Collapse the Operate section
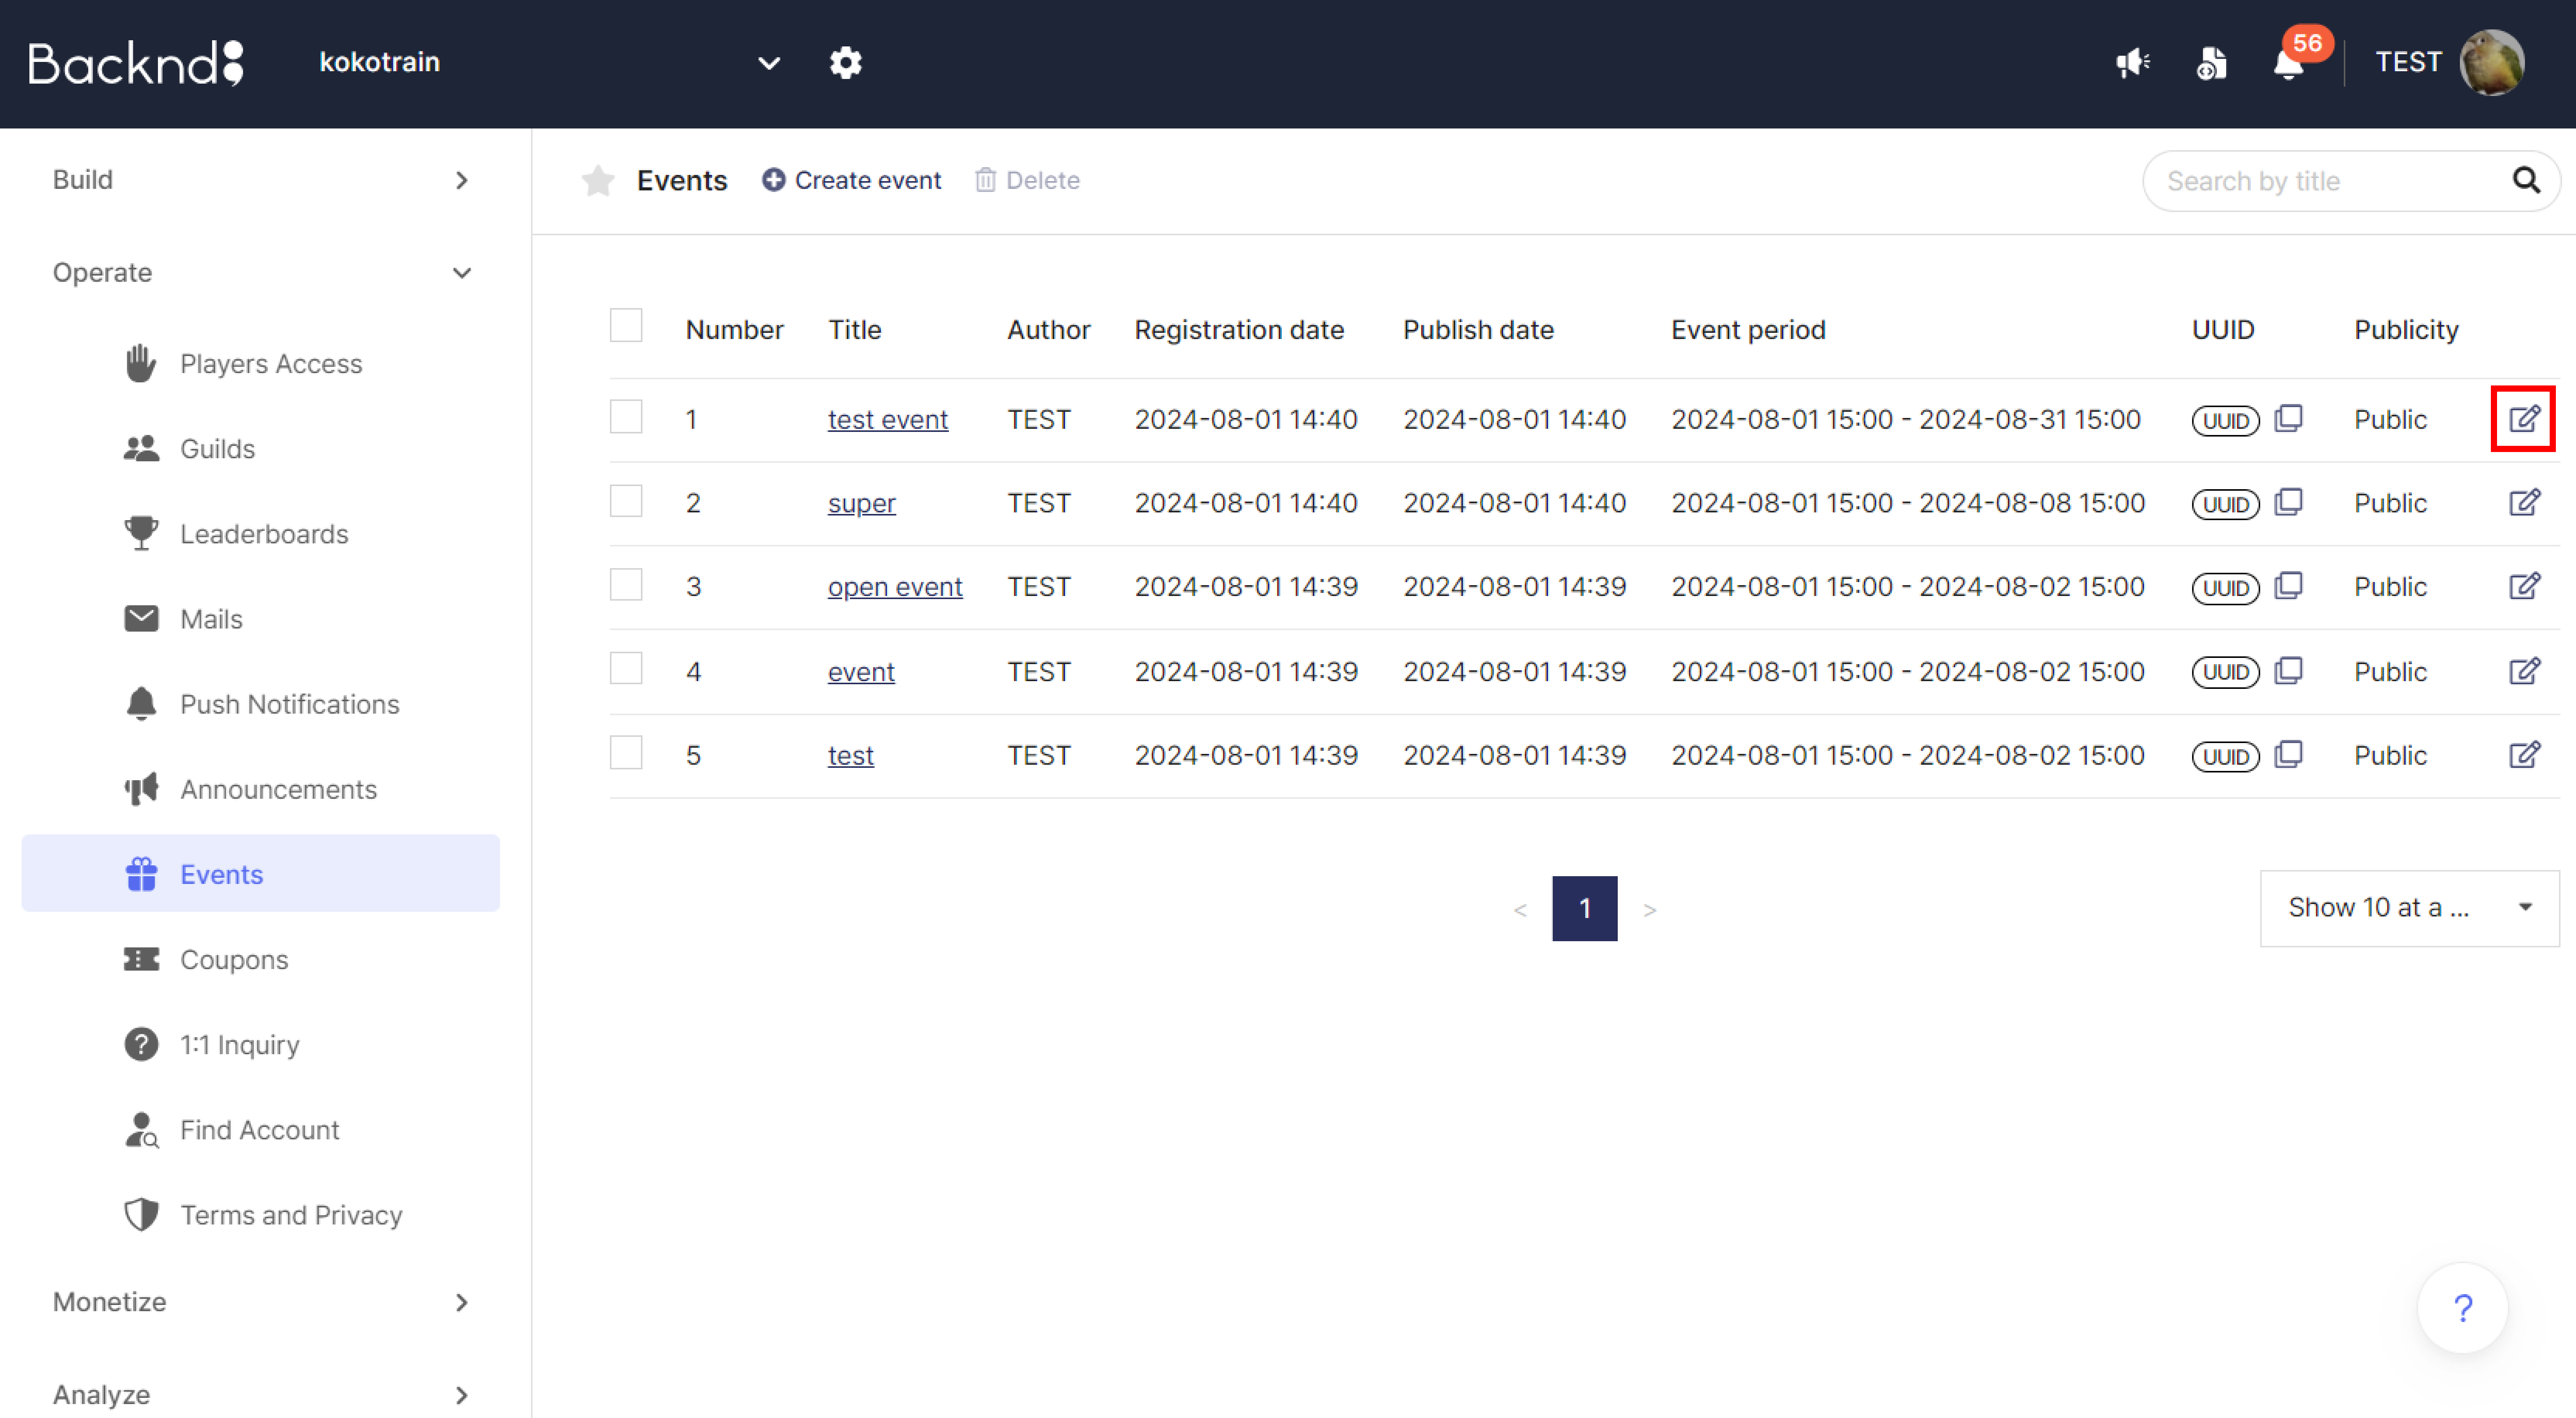Viewport: 2576px width, 1418px height. coord(260,273)
